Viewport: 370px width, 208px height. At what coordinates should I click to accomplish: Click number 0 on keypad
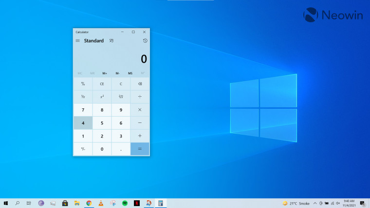point(102,149)
